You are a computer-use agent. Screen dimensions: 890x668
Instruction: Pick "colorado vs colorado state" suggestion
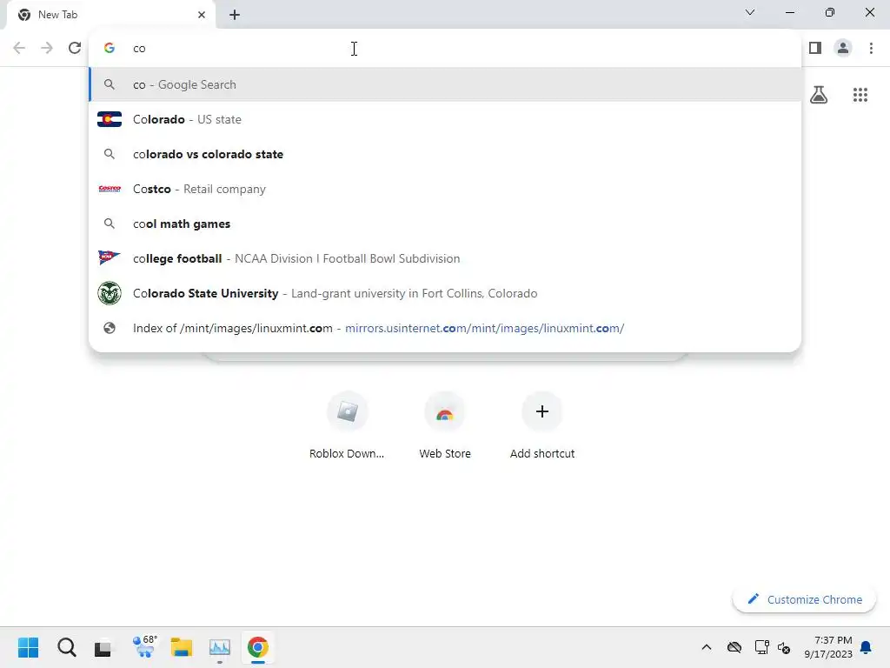point(445,154)
